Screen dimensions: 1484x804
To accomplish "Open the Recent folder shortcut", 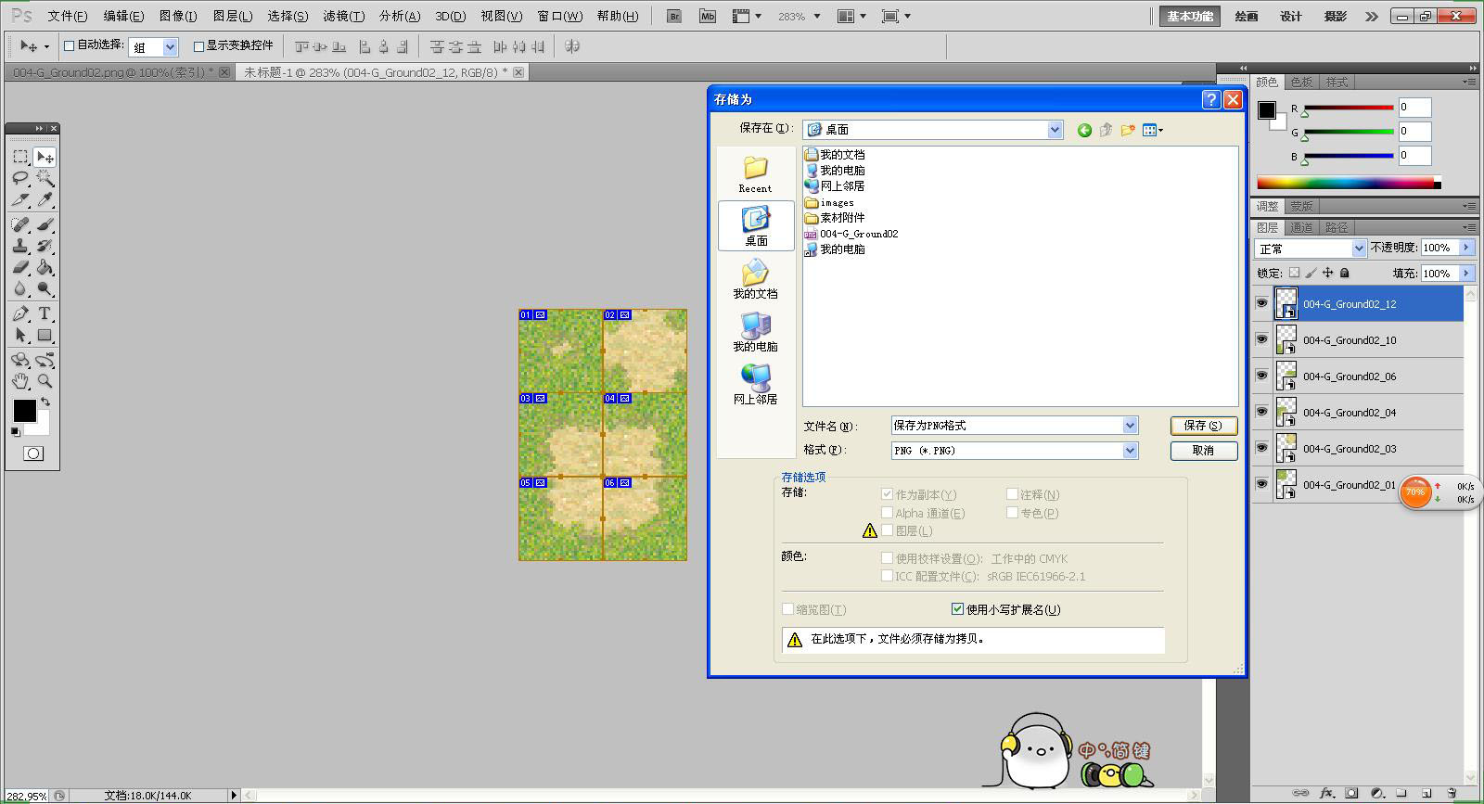I will [x=756, y=173].
